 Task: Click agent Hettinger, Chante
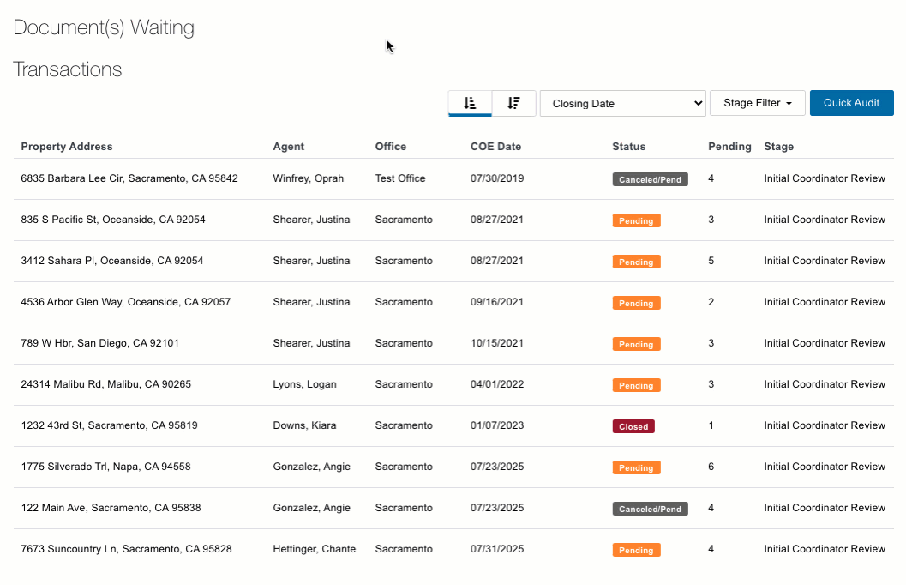315,549
